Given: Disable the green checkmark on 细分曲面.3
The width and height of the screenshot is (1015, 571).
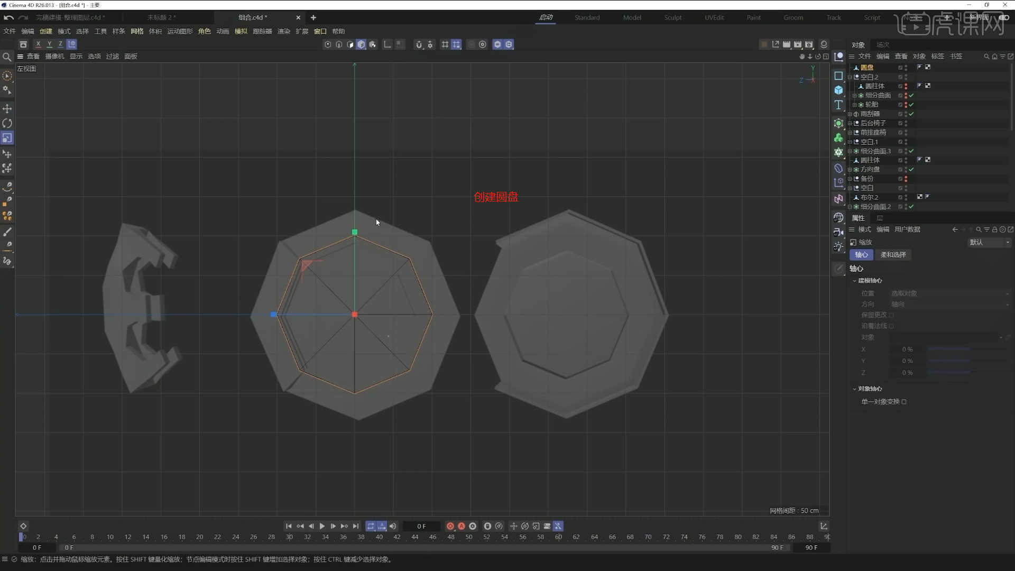Looking at the screenshot, I should point(912,151).
